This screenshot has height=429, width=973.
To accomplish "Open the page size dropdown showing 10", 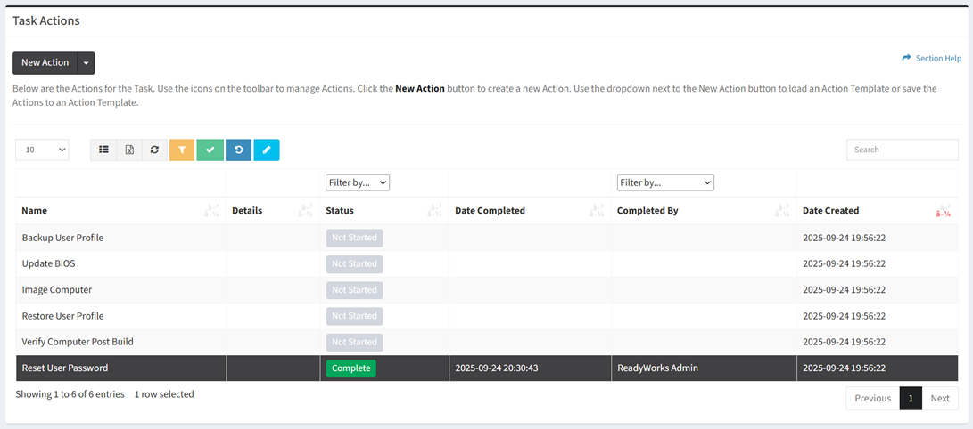I will tap(42, 150).
